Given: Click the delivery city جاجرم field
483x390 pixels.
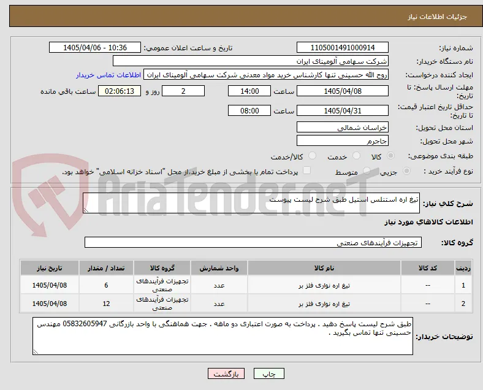Looking at the screenshot, I should pyautogui.click(x=343, y=141).
